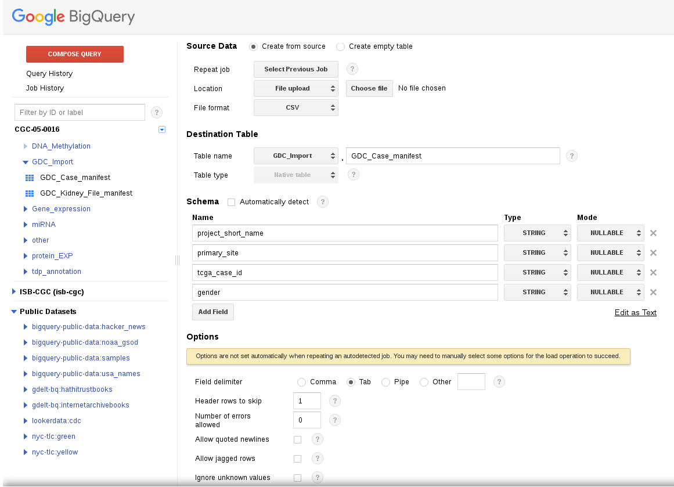The image size is (674, 487).
Task: Open help icon beside filter box
Action: 157,113
